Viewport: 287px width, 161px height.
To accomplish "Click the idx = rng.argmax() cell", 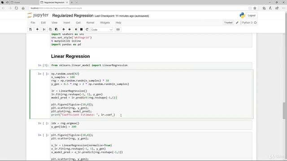I will tap(151, 125).
